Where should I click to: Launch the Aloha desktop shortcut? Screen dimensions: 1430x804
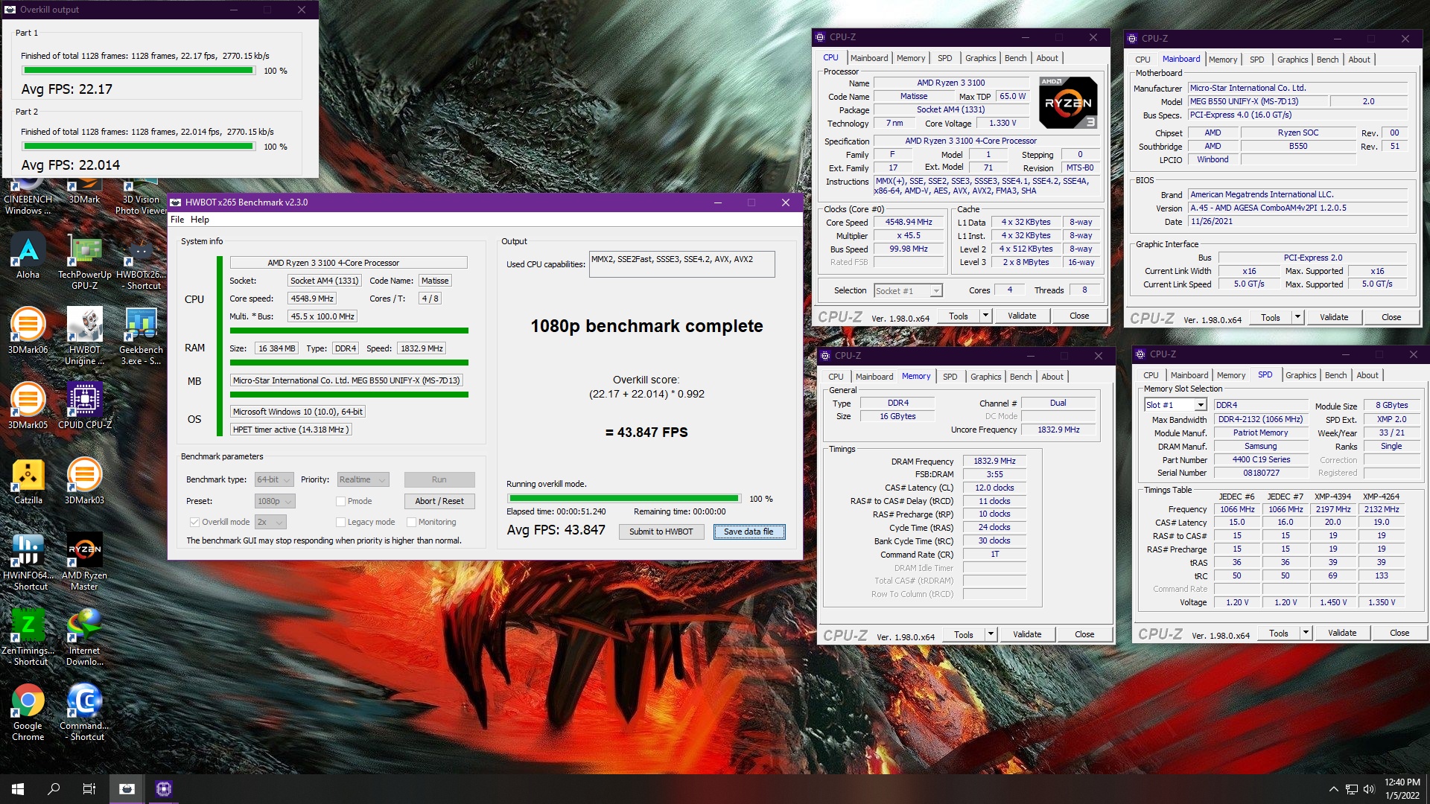tap(28, 258)
